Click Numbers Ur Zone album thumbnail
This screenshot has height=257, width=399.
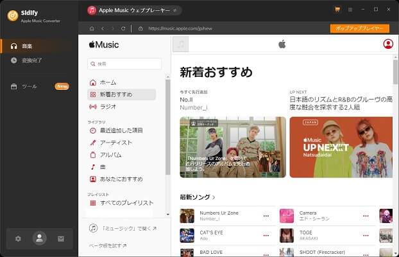point(187,216)
